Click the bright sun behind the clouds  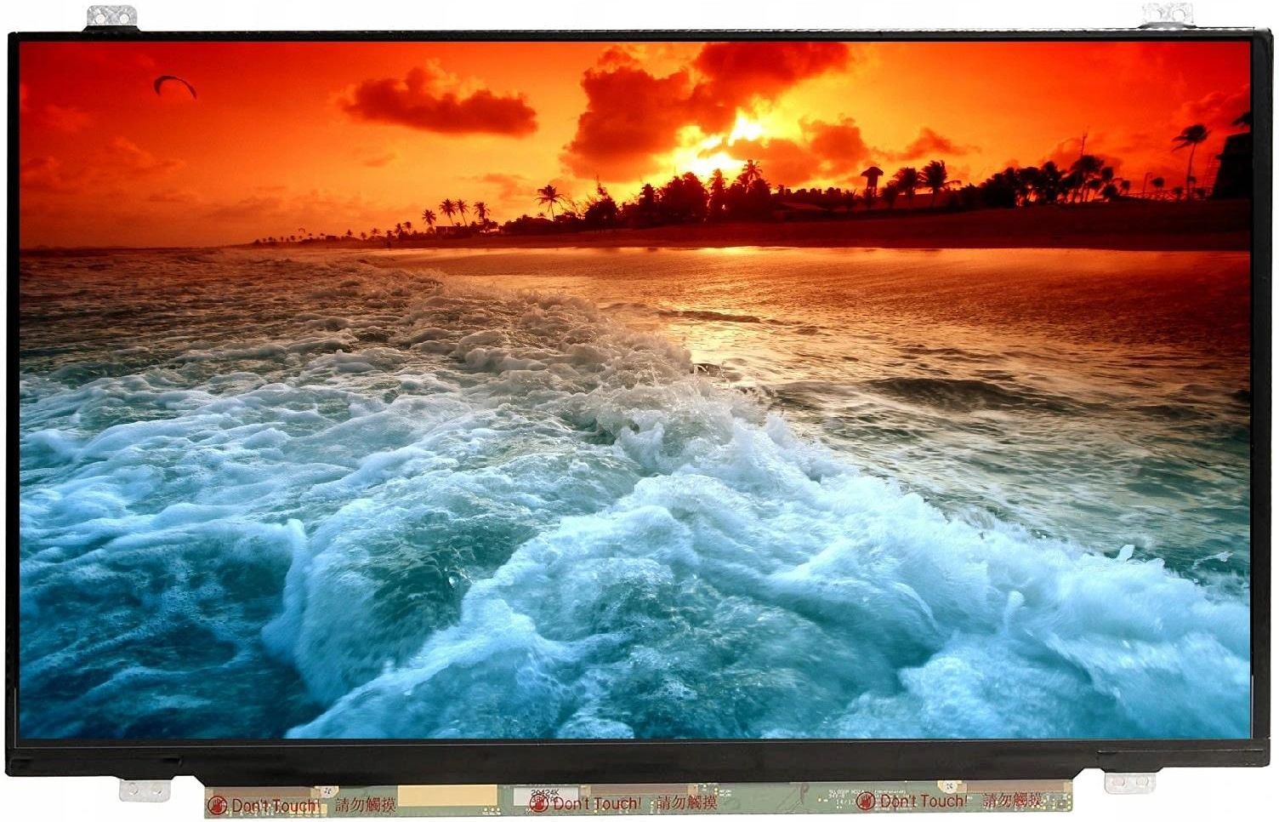[x=745, y=129]
